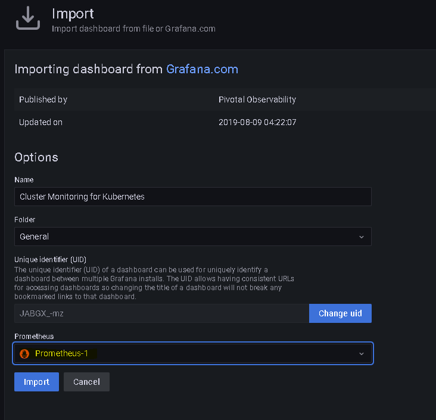This screenshot has width=436, height=420.
Task: Click the 'Unique identifier (UID)' label
Action: click(x=50, y=260)
